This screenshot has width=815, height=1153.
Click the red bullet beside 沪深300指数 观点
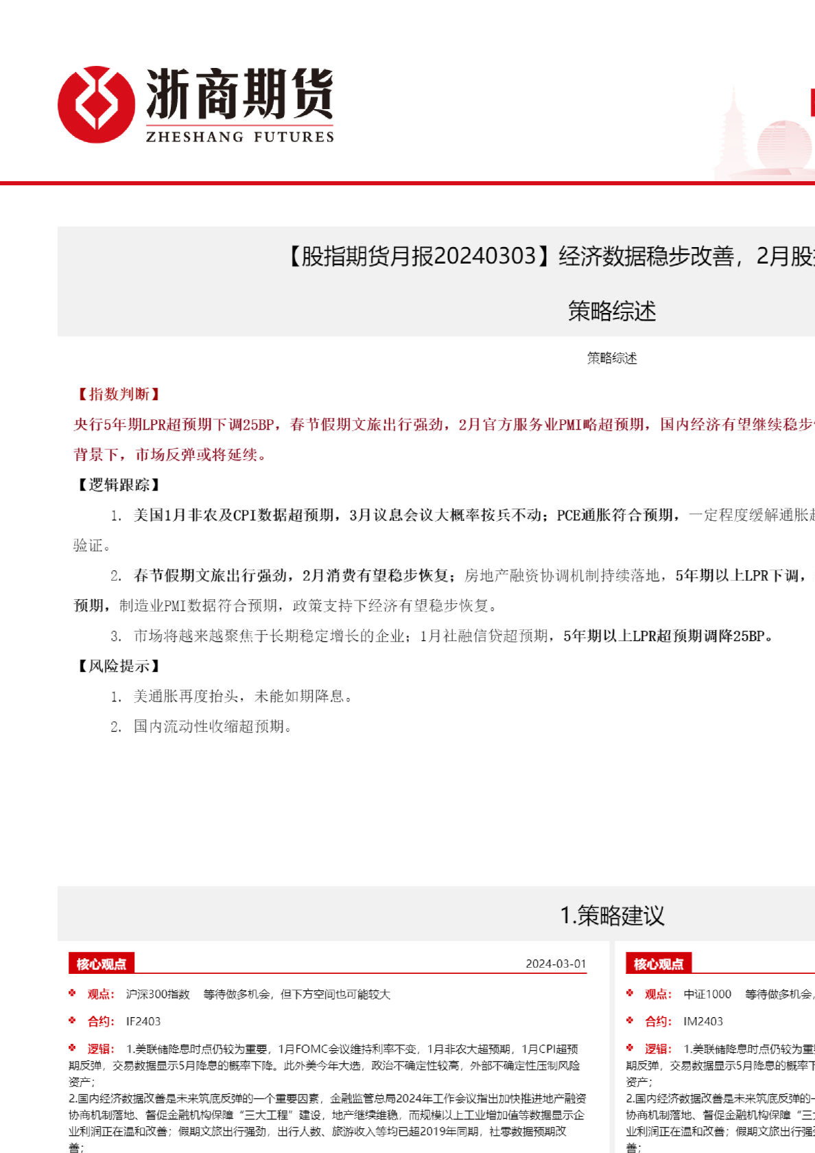tap(73, 993)
